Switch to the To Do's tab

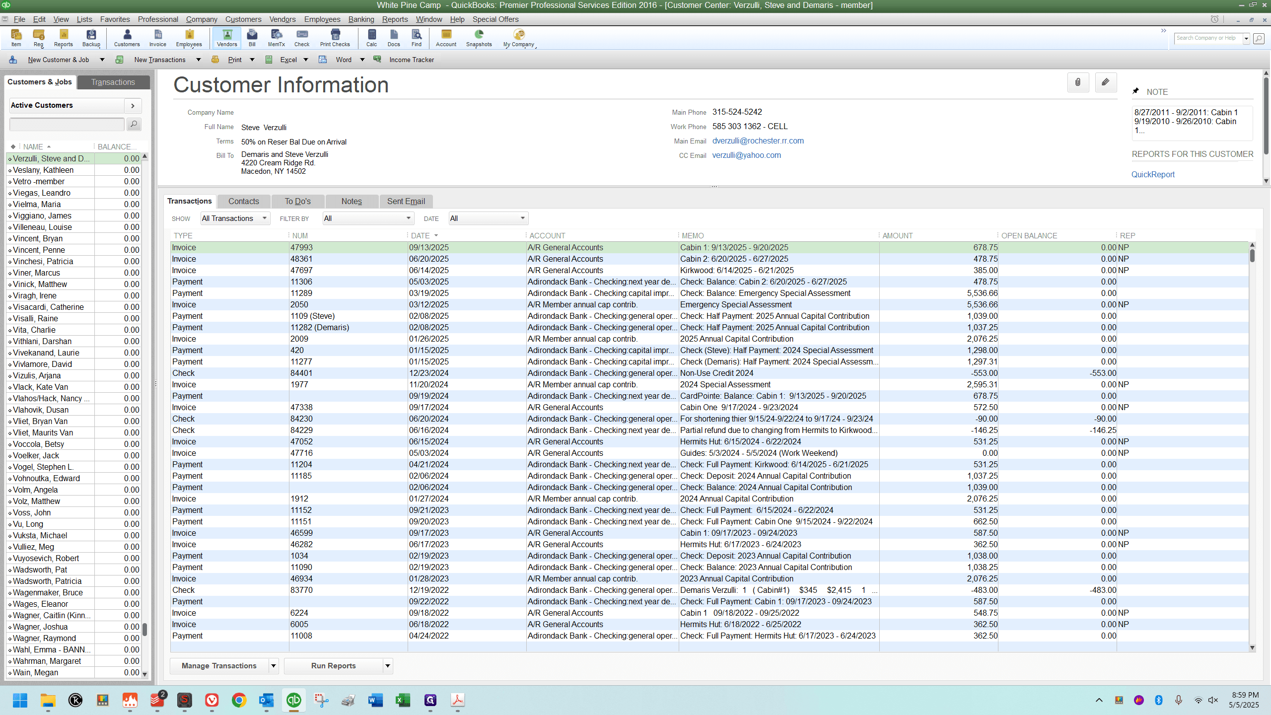[298, 201]
